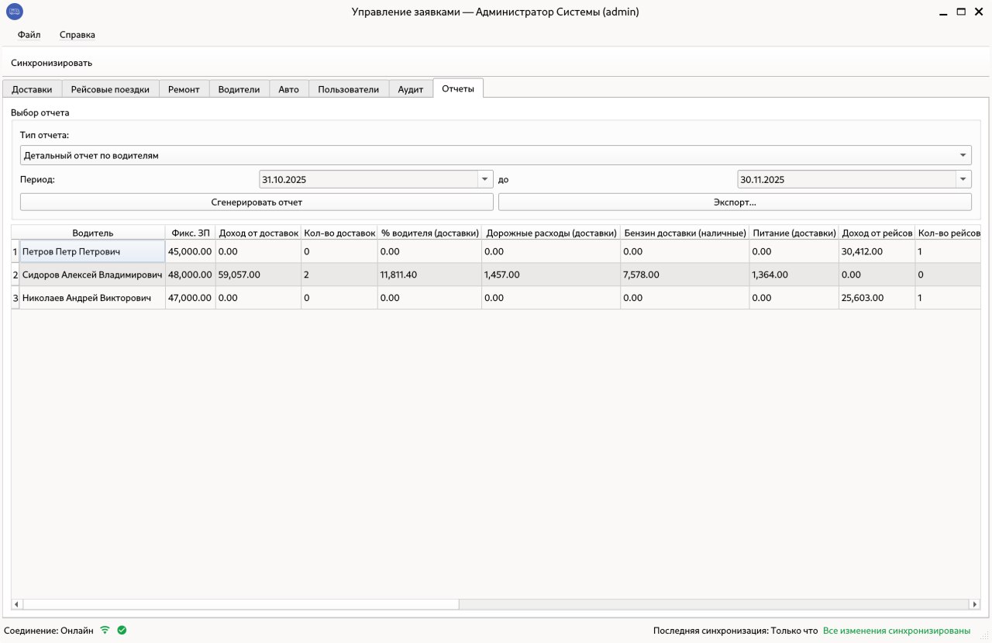Click the 48,000.00 fixed salary cell

pyautogui.click(x=191, y=275)
